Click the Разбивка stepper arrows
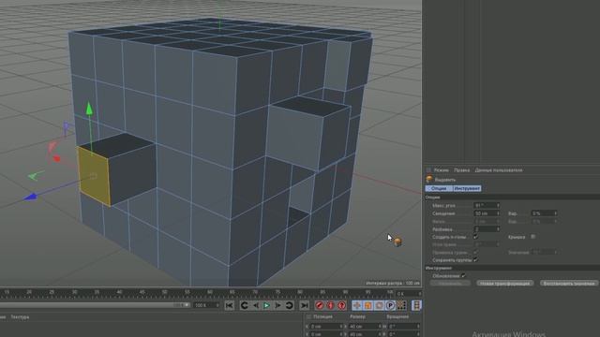 498,228
